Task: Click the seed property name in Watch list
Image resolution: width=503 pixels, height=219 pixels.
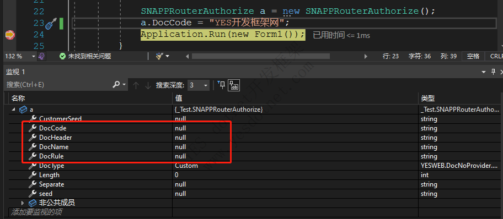Action: coord(46,194)
